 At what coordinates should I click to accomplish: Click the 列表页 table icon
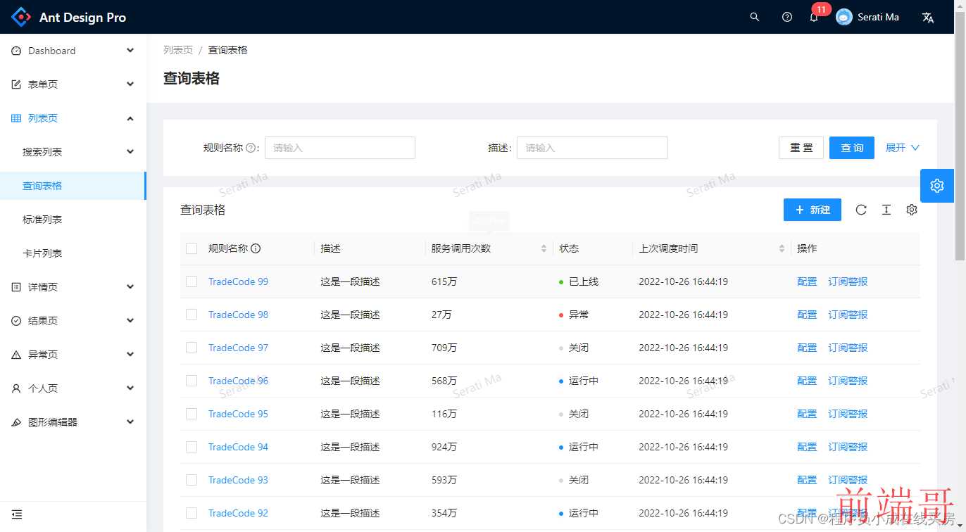click(16, 118)
